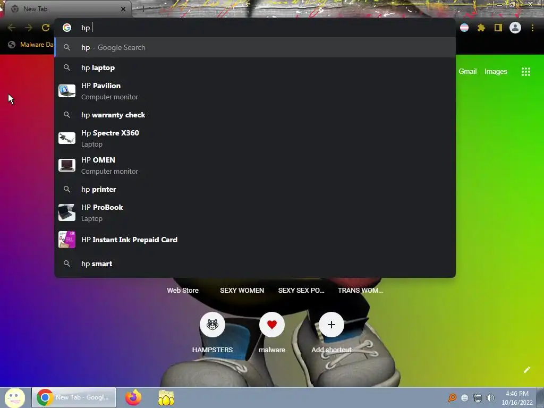The image size is (544, 408).
Task: Open the Web Store shortcut
Action: point(183,291)
